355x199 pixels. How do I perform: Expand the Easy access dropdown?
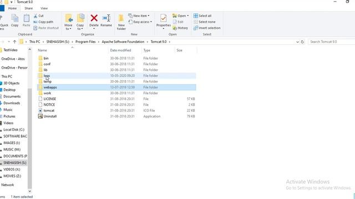[x=151, y=22]
